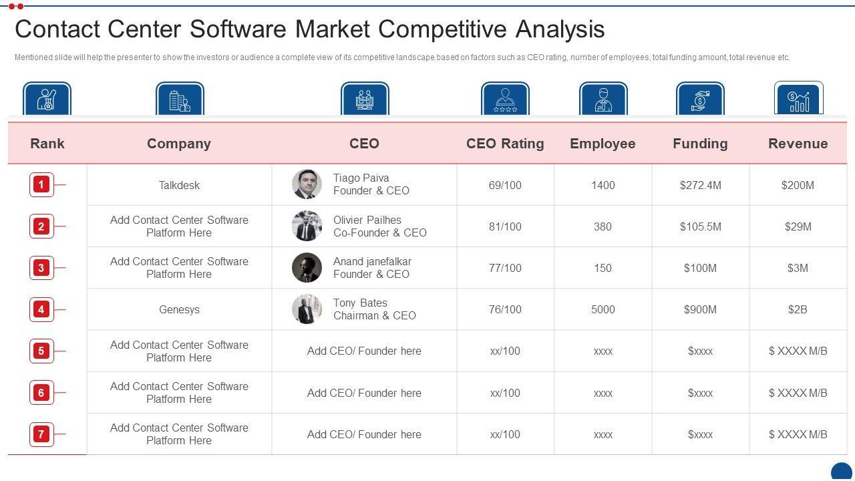Select the Genesys company name cell
Image resolution: width=855 pixels, height=481 pixels.
click(179, 309)
